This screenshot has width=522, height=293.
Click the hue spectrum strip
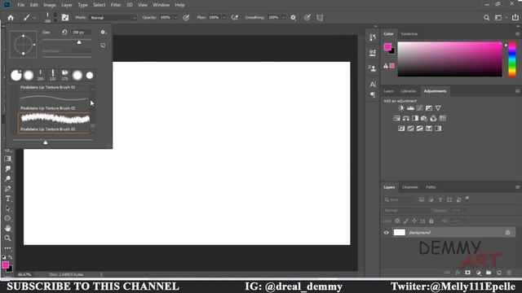point(512,59)
